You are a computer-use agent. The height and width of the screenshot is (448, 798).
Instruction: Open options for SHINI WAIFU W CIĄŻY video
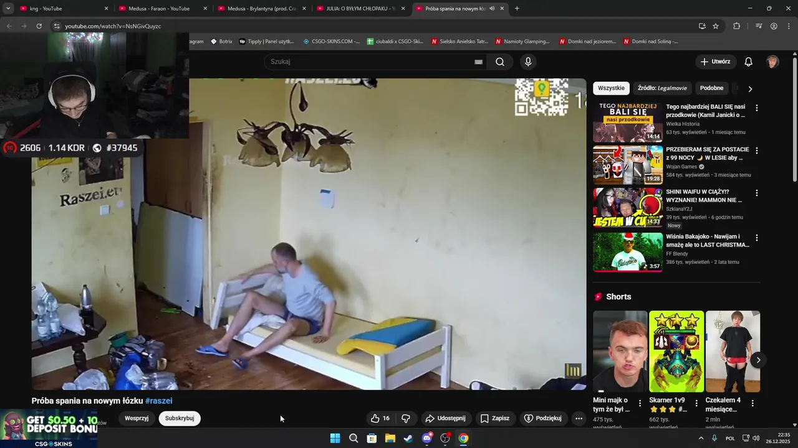click(757, 193)
